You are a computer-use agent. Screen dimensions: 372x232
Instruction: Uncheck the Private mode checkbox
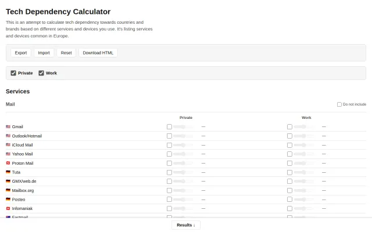point(13,73)
